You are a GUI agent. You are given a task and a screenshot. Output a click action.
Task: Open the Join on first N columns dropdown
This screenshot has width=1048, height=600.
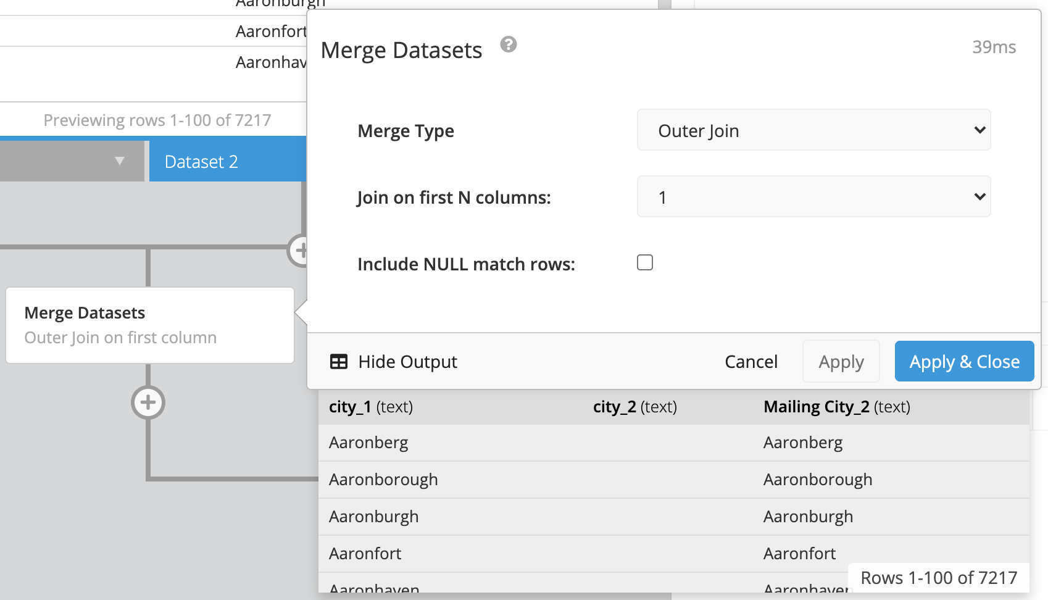(x=813, y=196)
